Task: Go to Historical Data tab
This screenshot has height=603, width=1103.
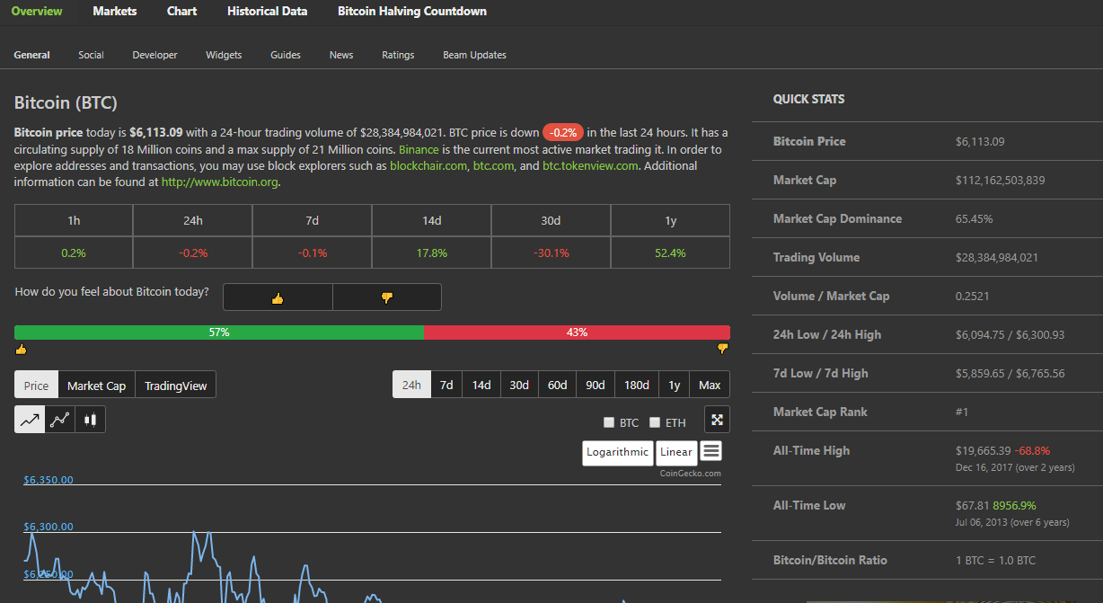Action: click(267, 12)
